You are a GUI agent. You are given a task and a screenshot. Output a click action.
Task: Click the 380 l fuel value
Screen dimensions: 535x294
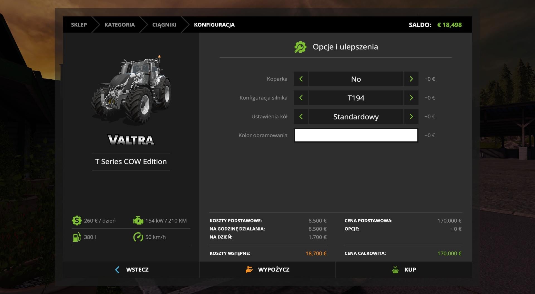90,237
